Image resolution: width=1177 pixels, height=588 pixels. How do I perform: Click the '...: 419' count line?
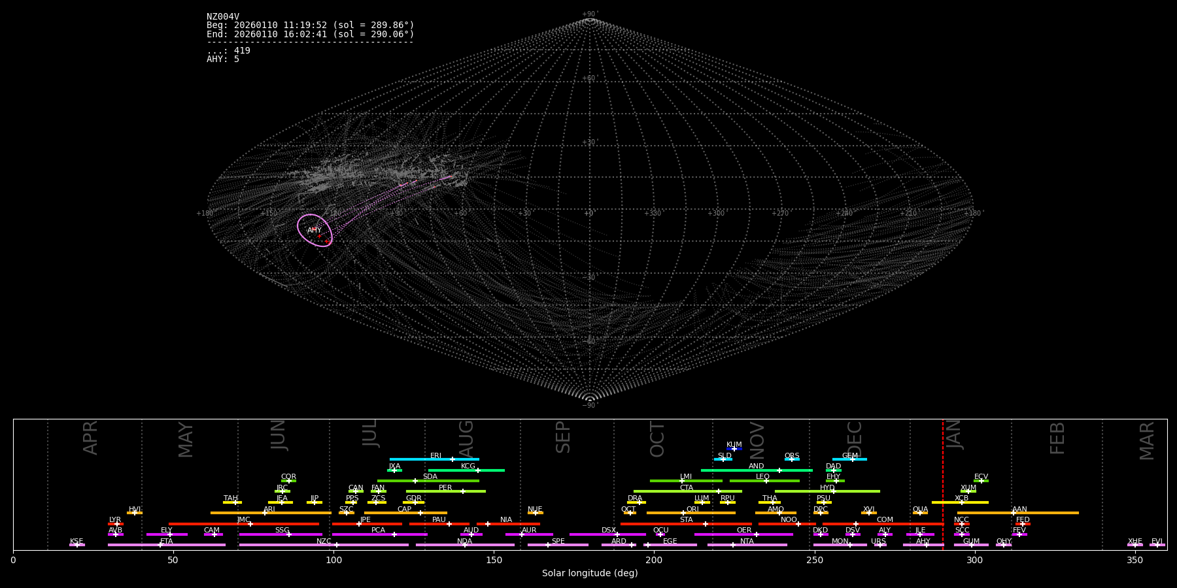click(228, 51)
